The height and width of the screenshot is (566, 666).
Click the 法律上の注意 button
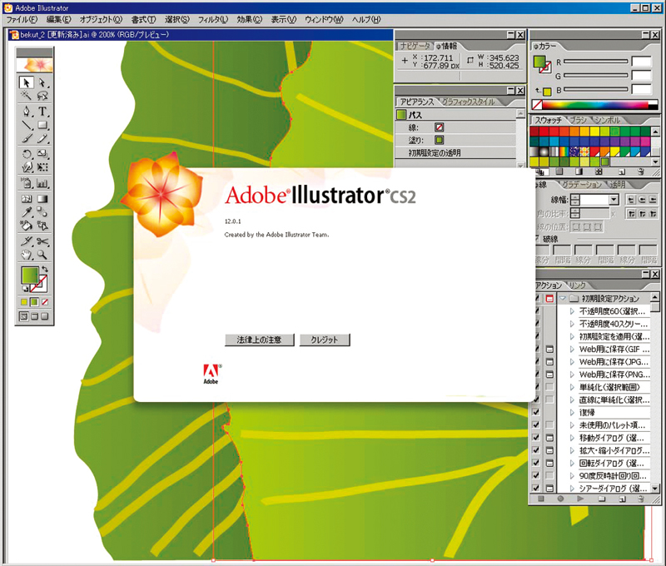259,340
